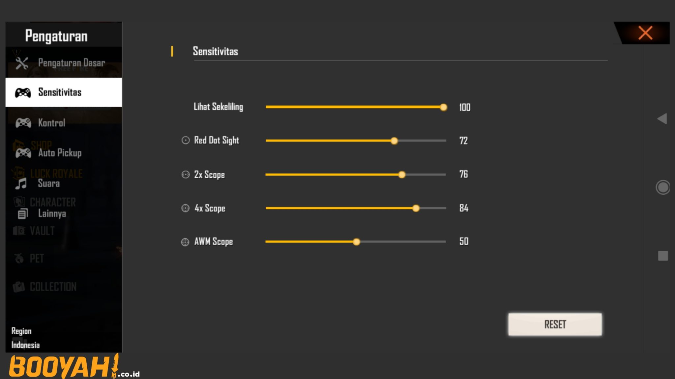The image size is (675, 379).
Task: Click the 2x Scope reticle icon
Action: coord(186,174)
